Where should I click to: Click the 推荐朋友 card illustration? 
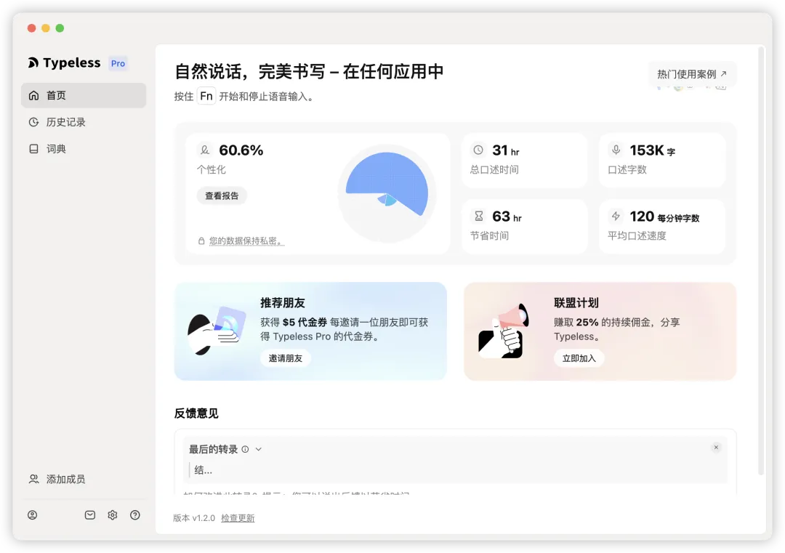click(217, 331)
